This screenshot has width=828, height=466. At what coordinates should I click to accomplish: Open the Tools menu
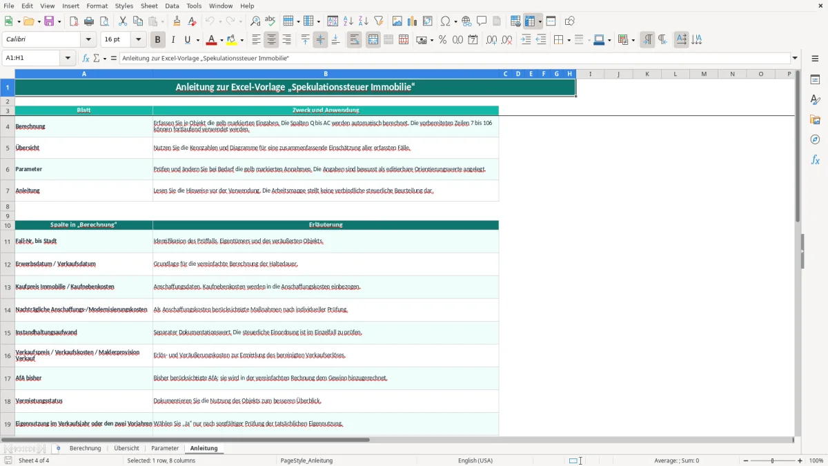194,6
